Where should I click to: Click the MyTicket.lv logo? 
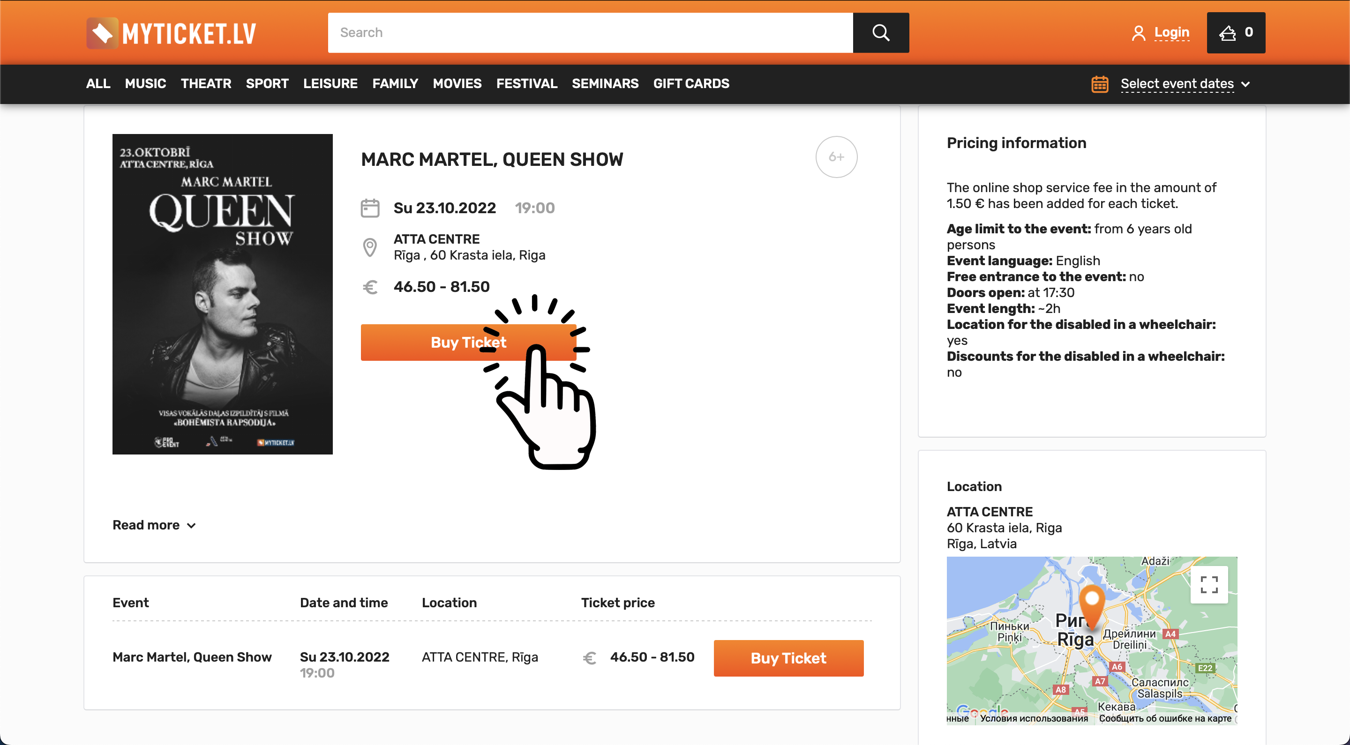click(x=171, y=33)
